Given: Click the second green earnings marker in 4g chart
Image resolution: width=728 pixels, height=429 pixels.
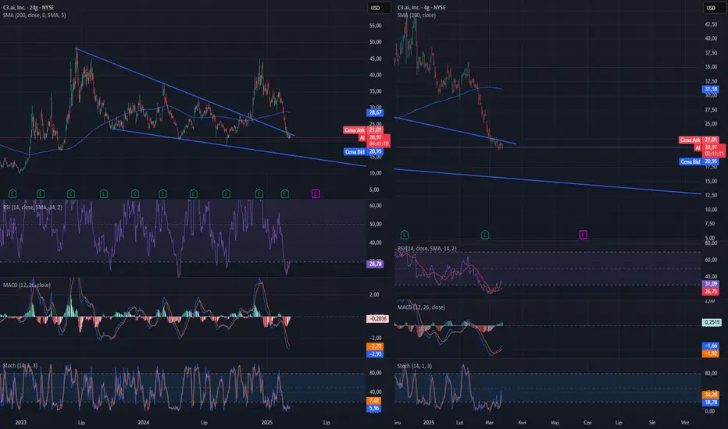Looking at the screenshot, I should (x=485, y=235).
